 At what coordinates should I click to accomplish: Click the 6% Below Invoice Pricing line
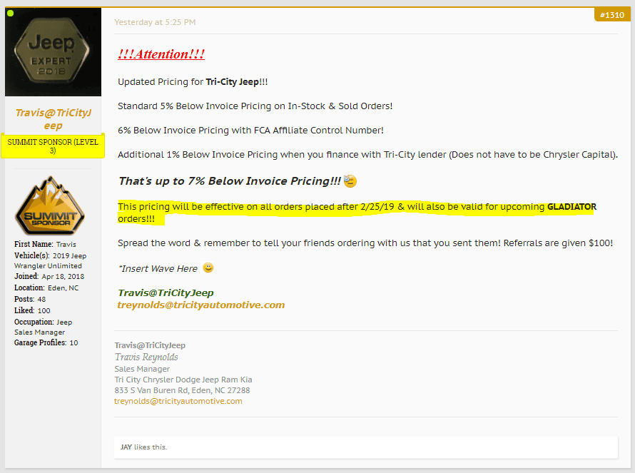250,131
